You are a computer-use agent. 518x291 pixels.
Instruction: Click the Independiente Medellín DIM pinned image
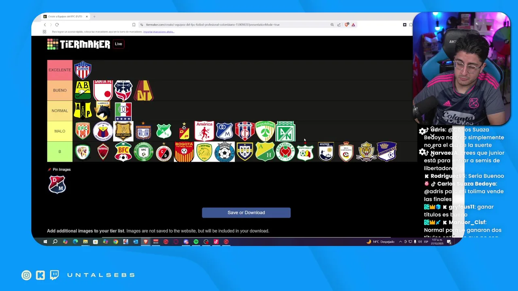pos(57,184)
